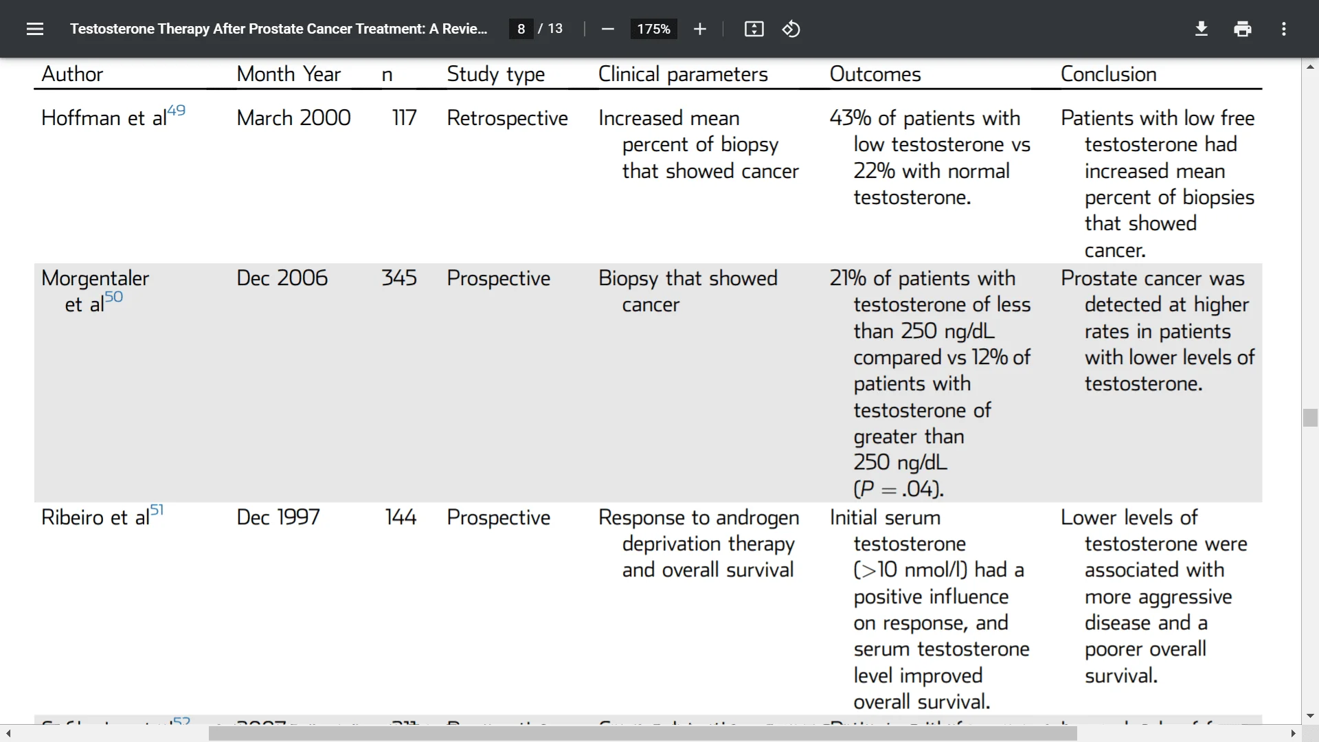Image resolution: width=1319 pixels, height=742 pixels.
Task: Click 'Prostate cancer was' conclusion text
Action: (1153, 278)
